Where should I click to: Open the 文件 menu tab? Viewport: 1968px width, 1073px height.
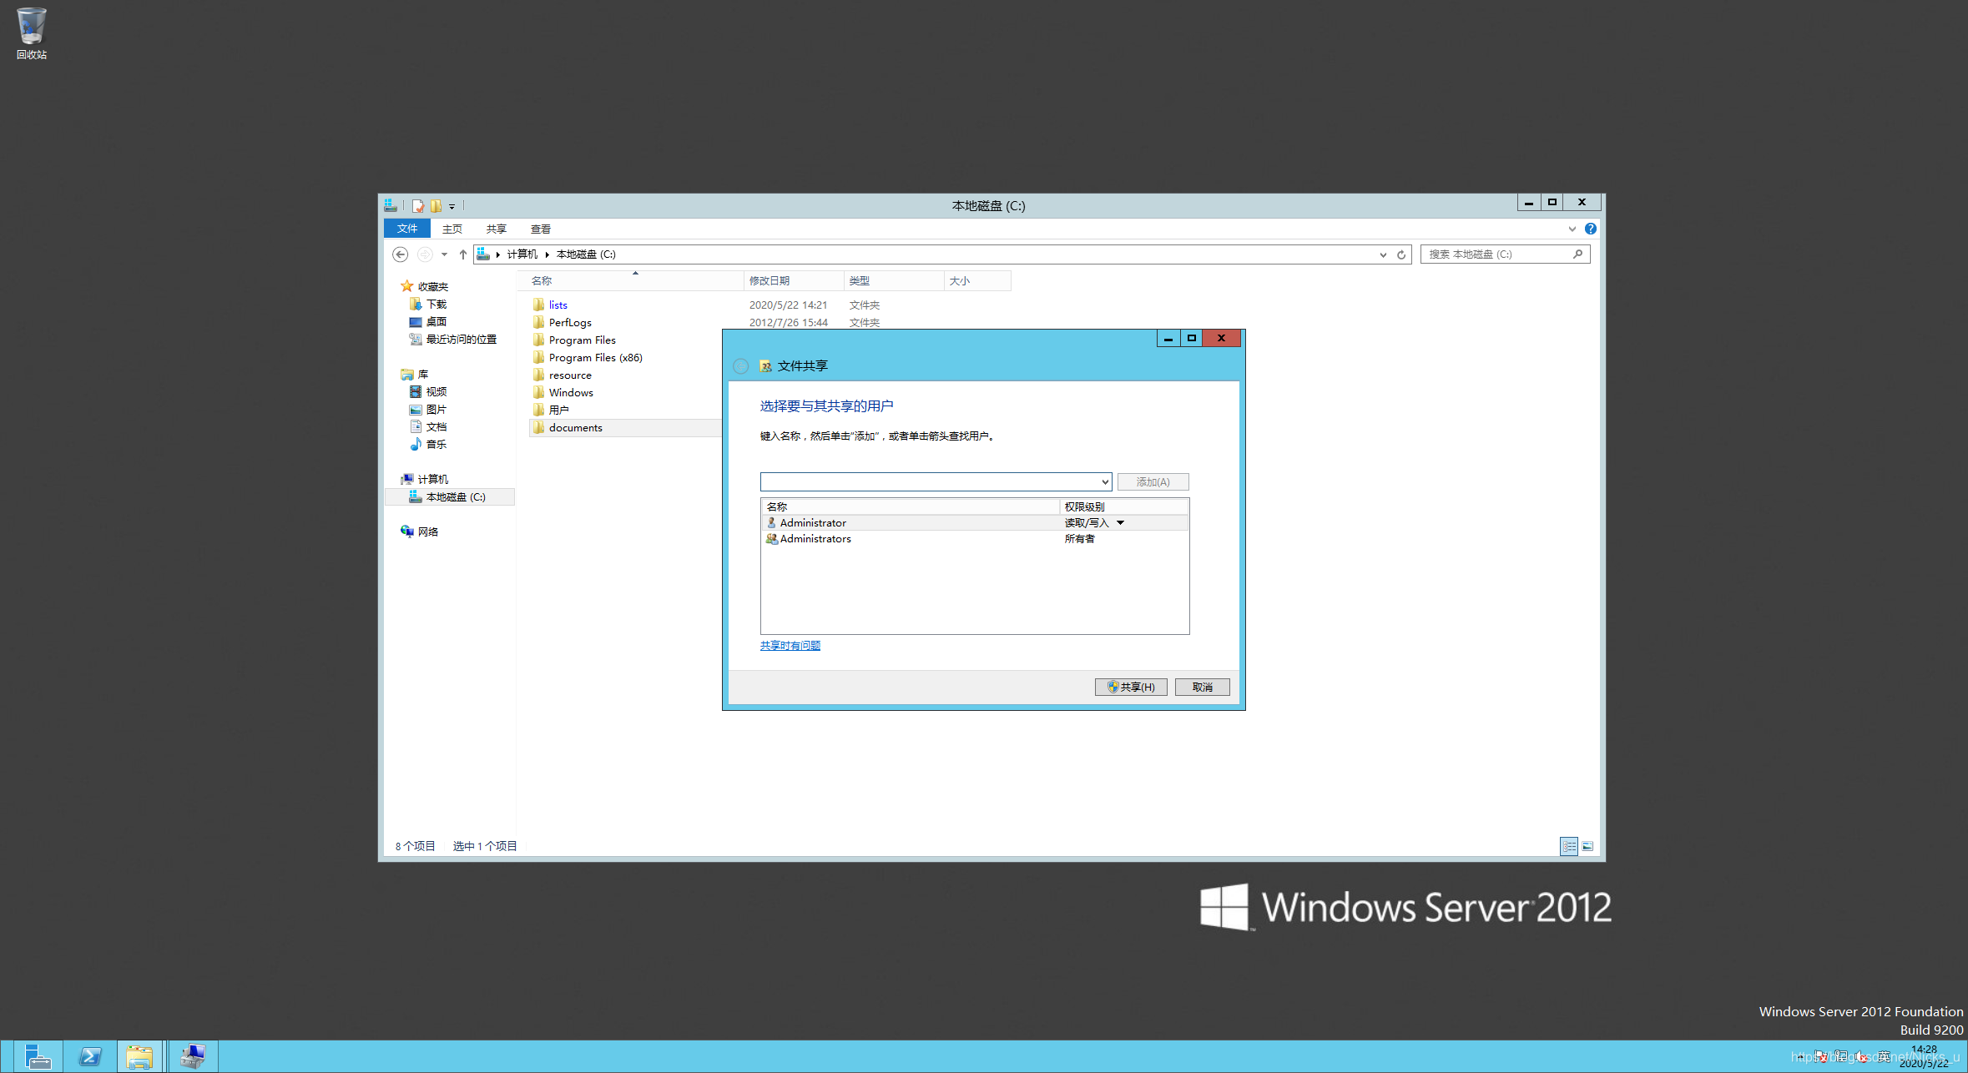(x=407, y=229)
